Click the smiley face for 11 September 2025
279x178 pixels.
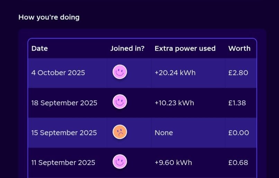tap(120, 162)
